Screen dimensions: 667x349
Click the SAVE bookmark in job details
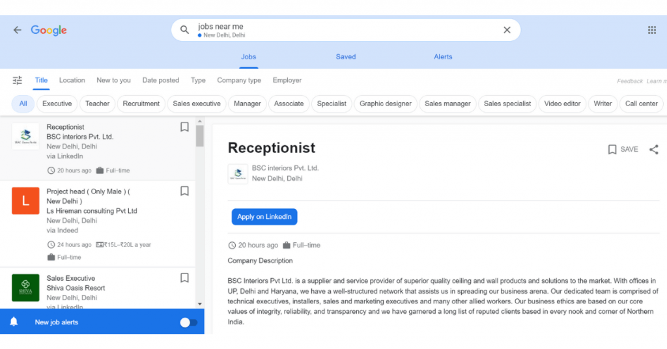[623, 149]
